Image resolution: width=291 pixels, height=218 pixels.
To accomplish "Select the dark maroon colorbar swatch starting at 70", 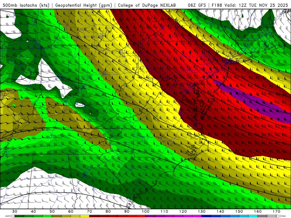I will pyautogui.click(x=94, y=216).
